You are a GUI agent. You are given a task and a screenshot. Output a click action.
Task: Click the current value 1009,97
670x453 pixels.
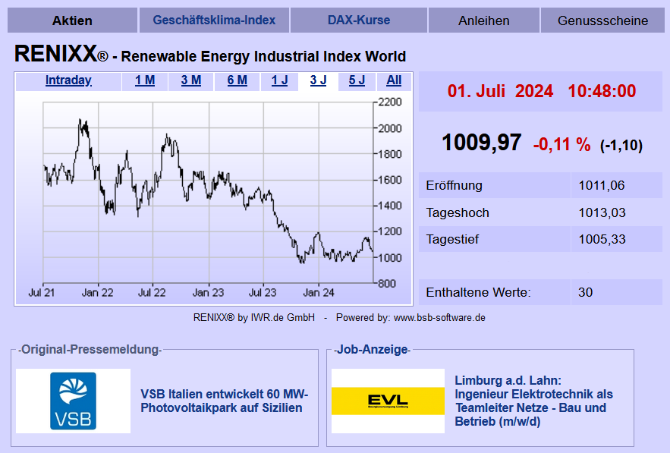(x=481, y=143)
